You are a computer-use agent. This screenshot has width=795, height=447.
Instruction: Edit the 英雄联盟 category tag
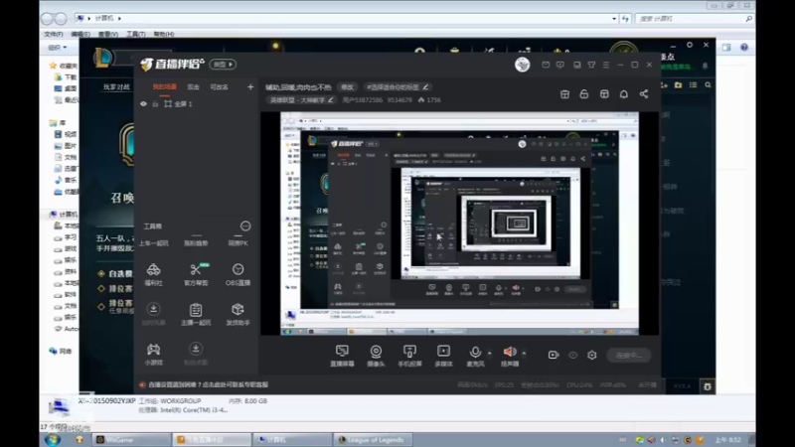click(301, 100)
